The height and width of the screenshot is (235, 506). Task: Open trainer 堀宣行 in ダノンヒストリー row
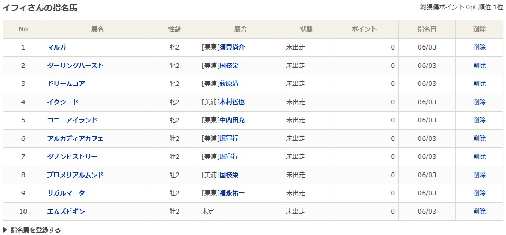(229, 157)
